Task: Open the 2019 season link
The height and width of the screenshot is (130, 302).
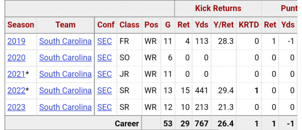Action: pos(16,41)
